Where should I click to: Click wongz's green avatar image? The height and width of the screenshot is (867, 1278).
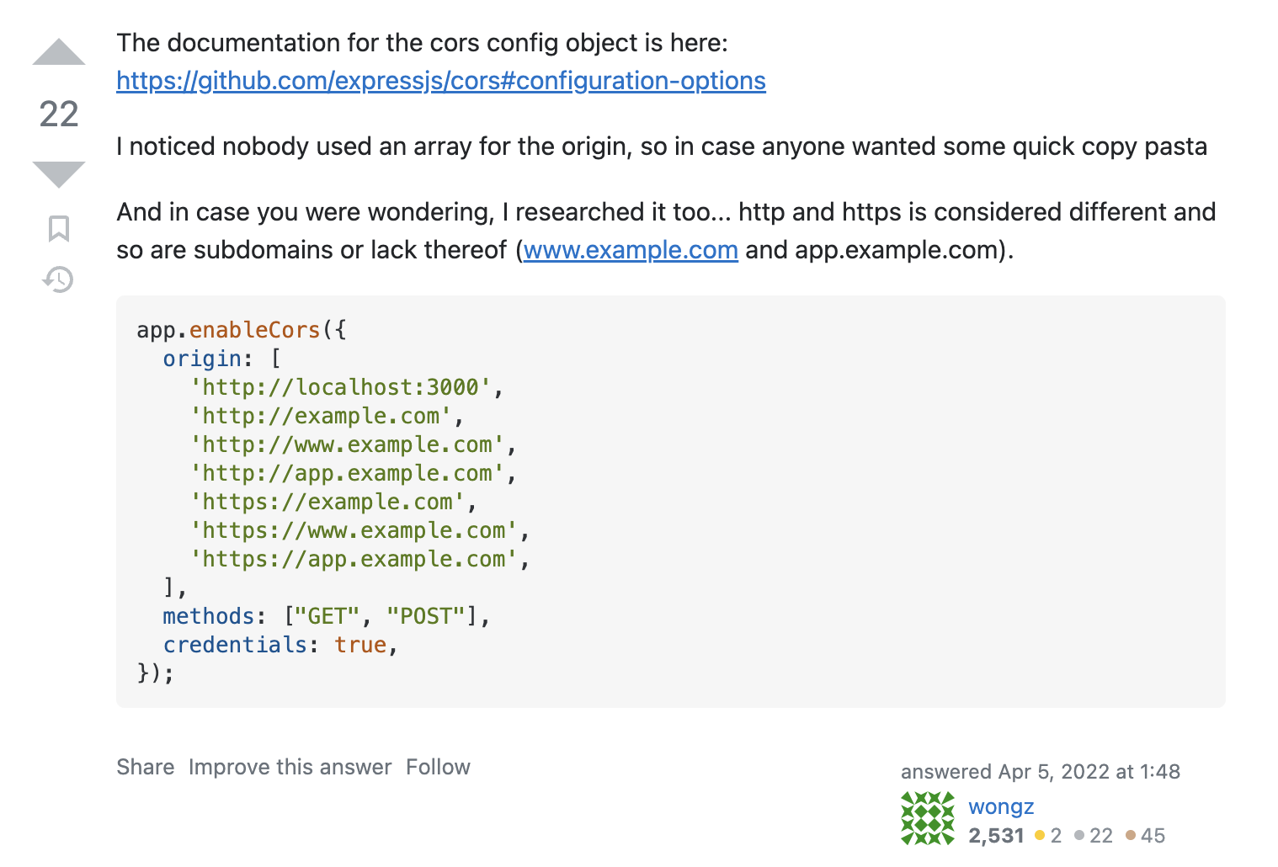(x=928, y=818)
